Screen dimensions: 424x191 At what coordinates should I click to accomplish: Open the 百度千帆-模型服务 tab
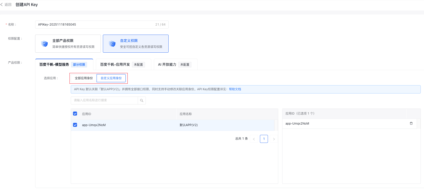[x=64, y=64]
